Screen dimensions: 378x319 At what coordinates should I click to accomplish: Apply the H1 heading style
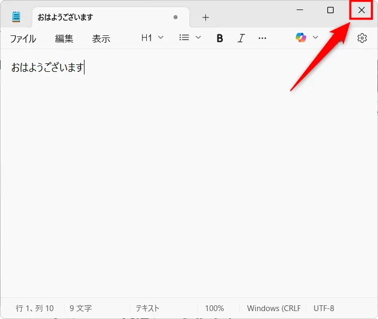(147, 38)
